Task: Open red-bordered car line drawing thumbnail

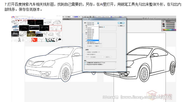Action: point(55,28)
